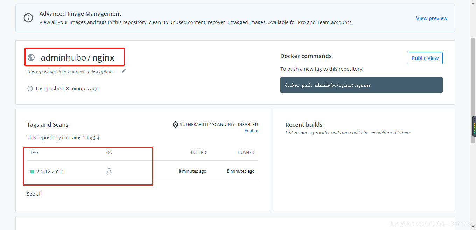Image resolution: width=476 pixels, height=230 pixels.
Task: Click the PUSHED column header
Action: tap(246, 153)
